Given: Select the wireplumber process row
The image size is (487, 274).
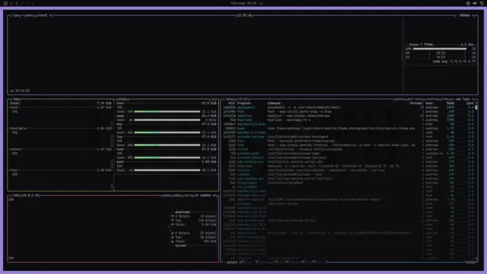Looking at the screenshot, I should 348,183.
